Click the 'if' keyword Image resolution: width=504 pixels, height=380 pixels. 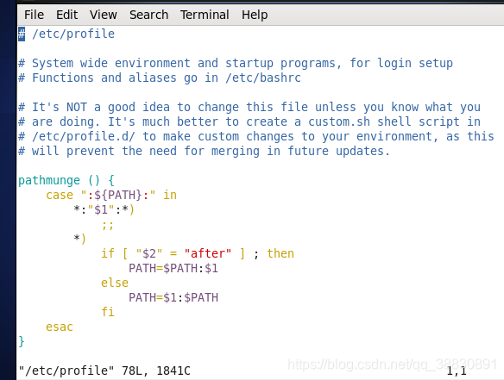click(x=108, y=253)
